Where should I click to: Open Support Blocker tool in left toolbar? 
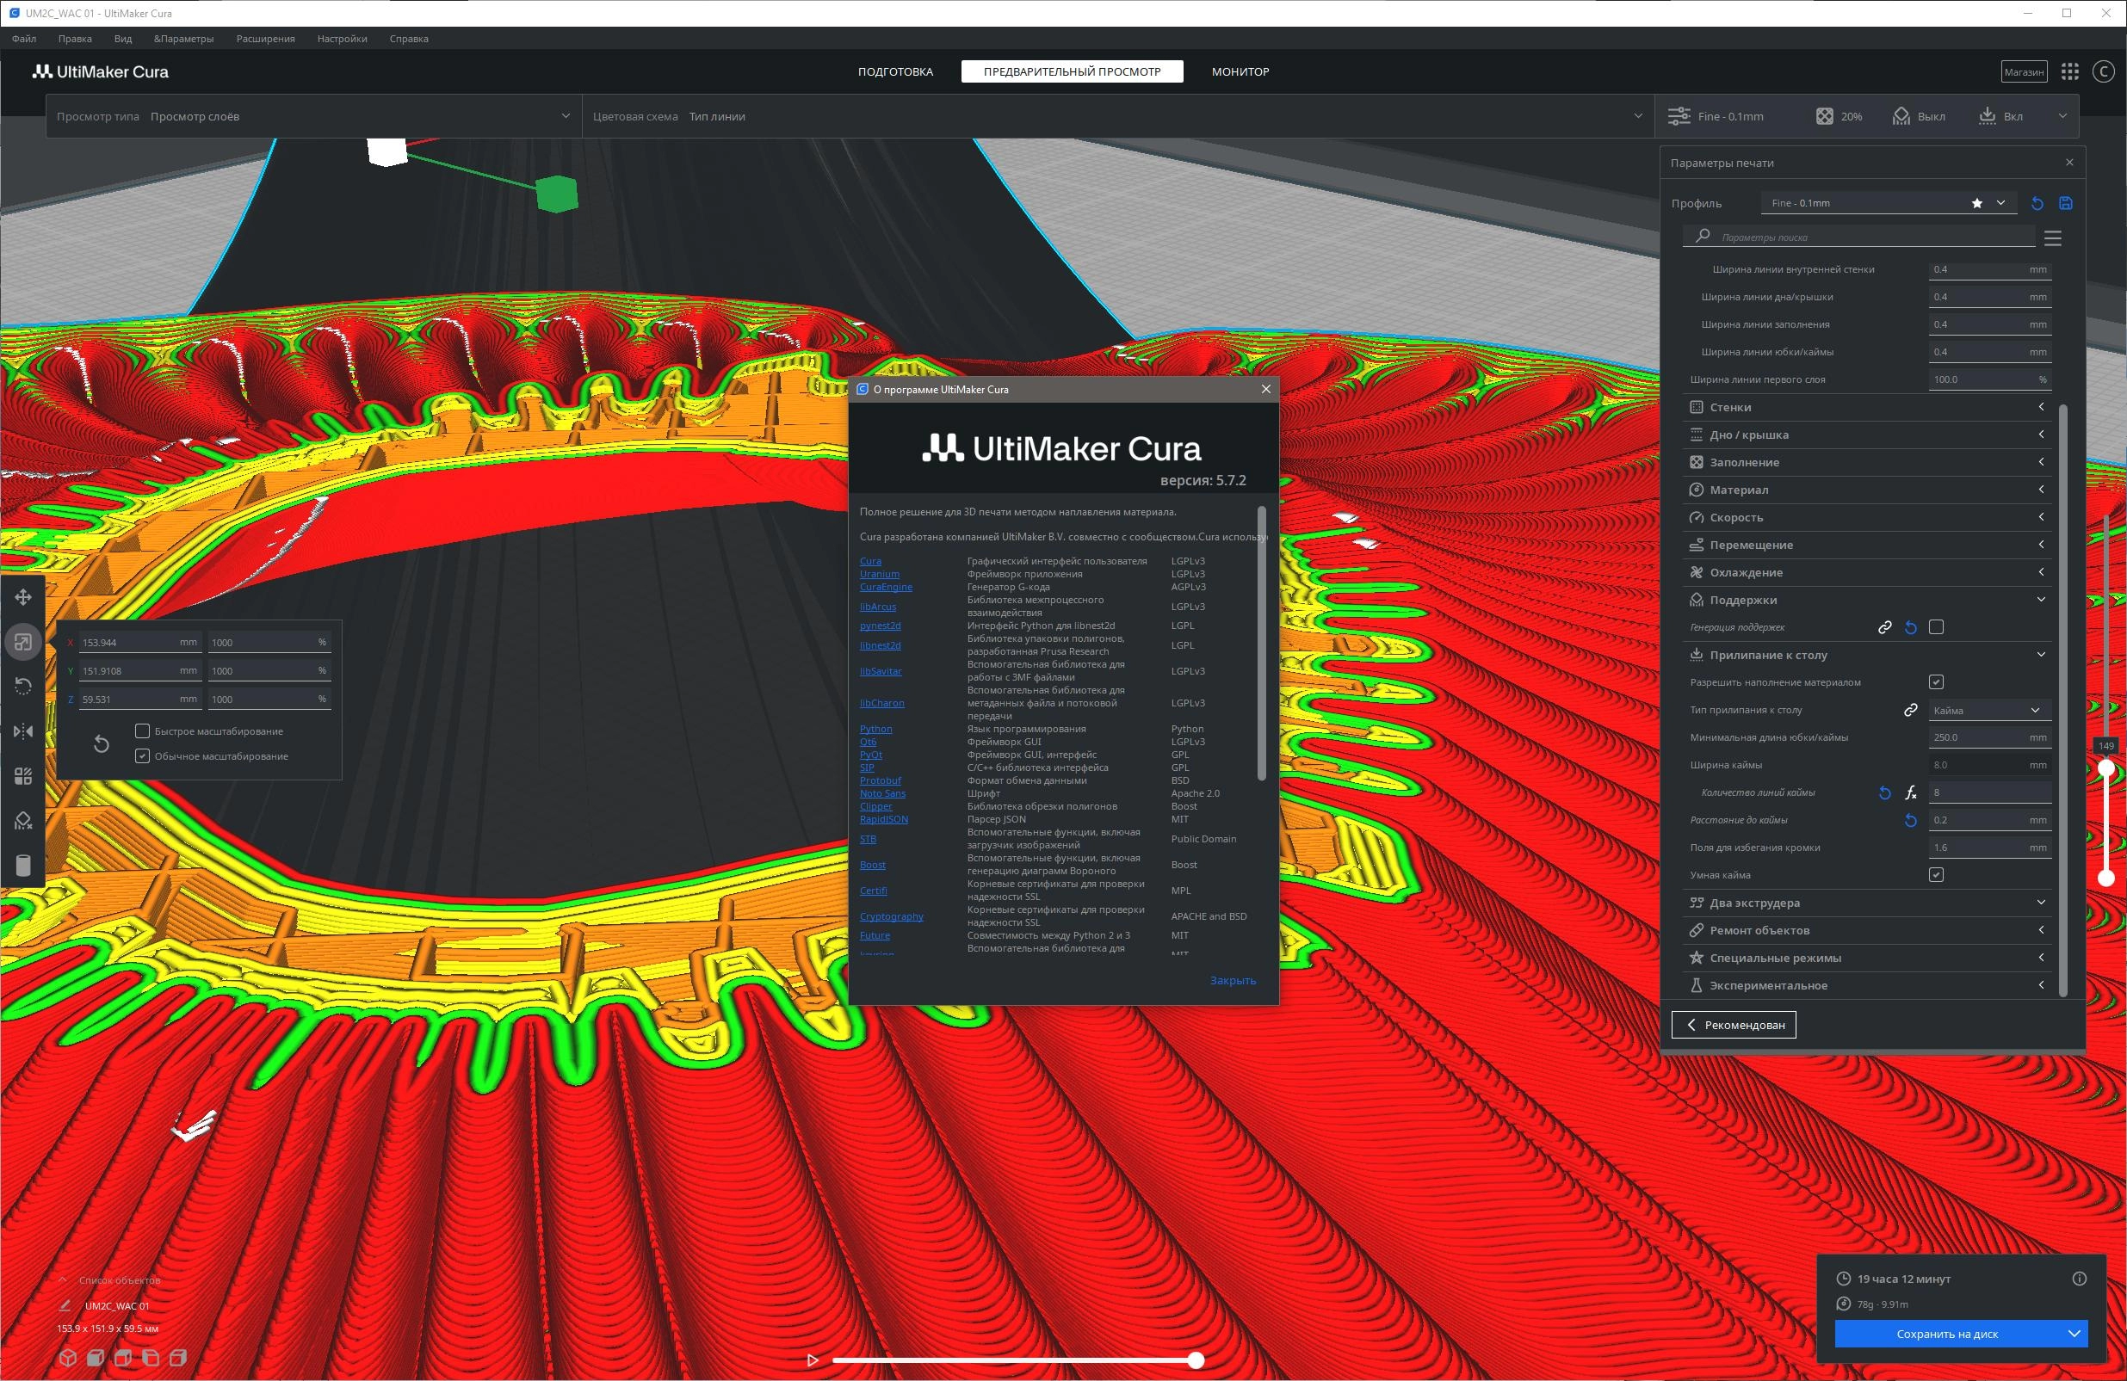click(x=23, y=821)
